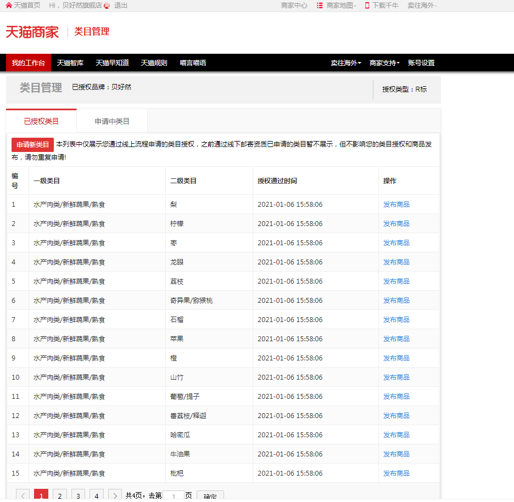
Task: Go to next page arrow in pagination
Action: (115, 495)
